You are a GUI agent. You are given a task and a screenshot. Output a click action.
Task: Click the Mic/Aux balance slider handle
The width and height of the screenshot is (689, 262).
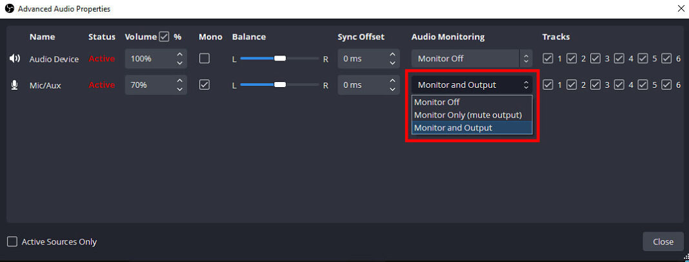pos(280,85)
